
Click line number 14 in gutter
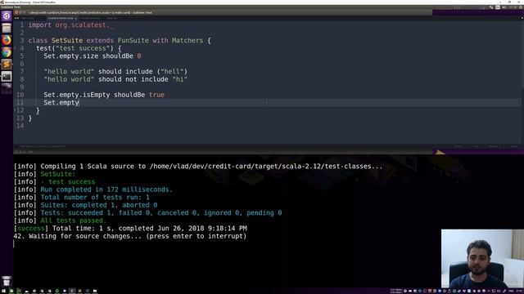[x=20, y=126]
